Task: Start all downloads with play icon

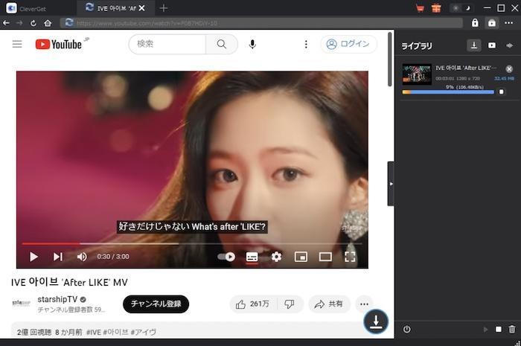Action: [485, 330]
